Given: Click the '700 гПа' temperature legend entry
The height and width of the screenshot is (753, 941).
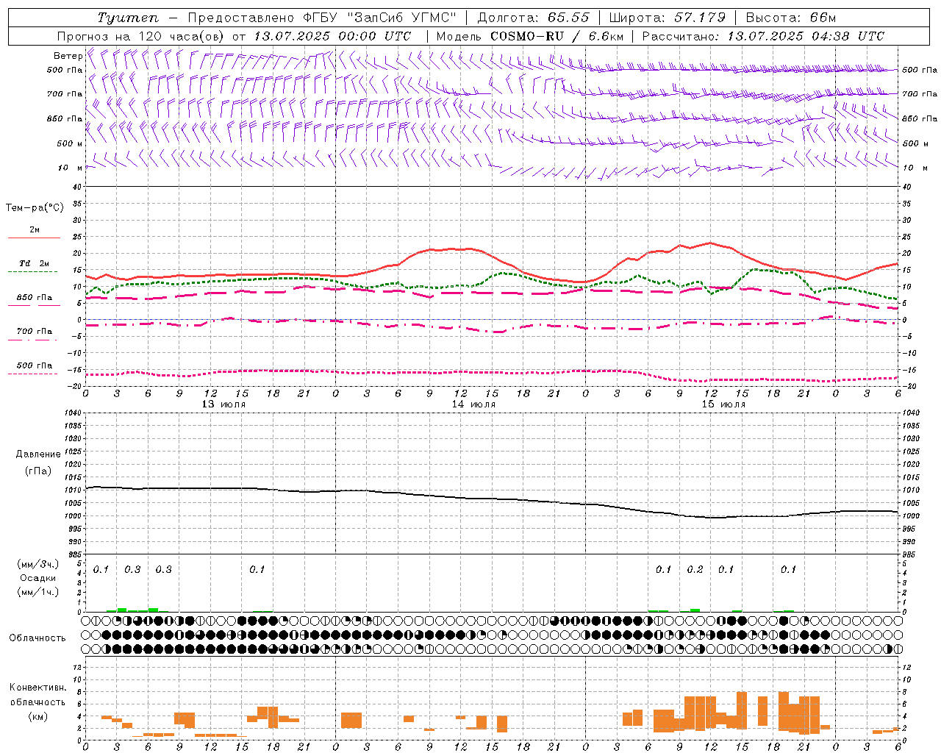Looking at the screenshot, I should click(35, 332).
